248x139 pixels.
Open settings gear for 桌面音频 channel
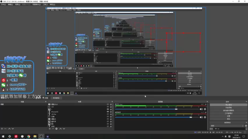pyautogui.click(x=205, y=117)
